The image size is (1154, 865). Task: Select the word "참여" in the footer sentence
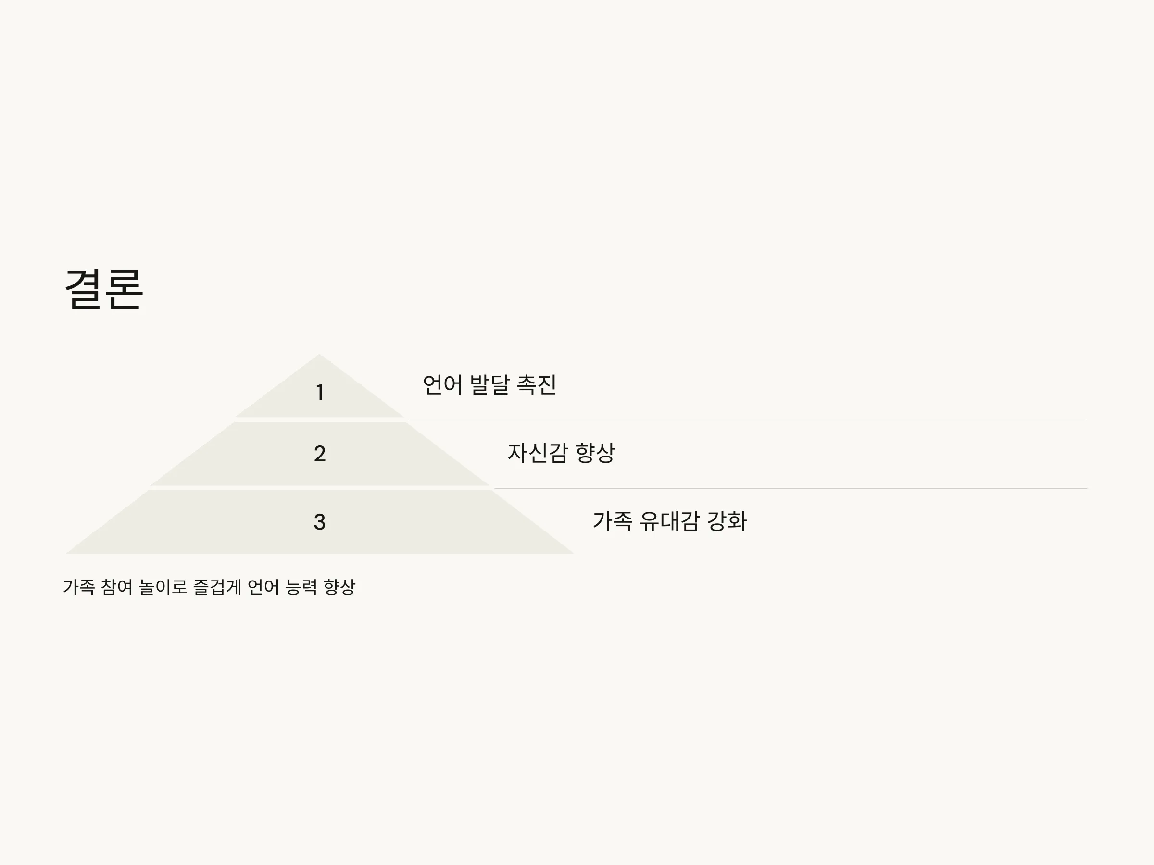pyautogui.click(x=116, y=587)
